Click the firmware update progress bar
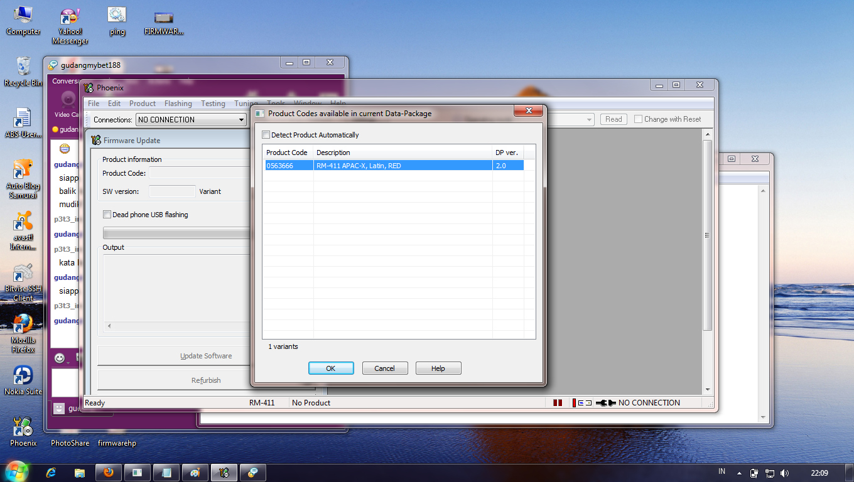This screenshot has height=482, width=854. click(x=176, y=233)
